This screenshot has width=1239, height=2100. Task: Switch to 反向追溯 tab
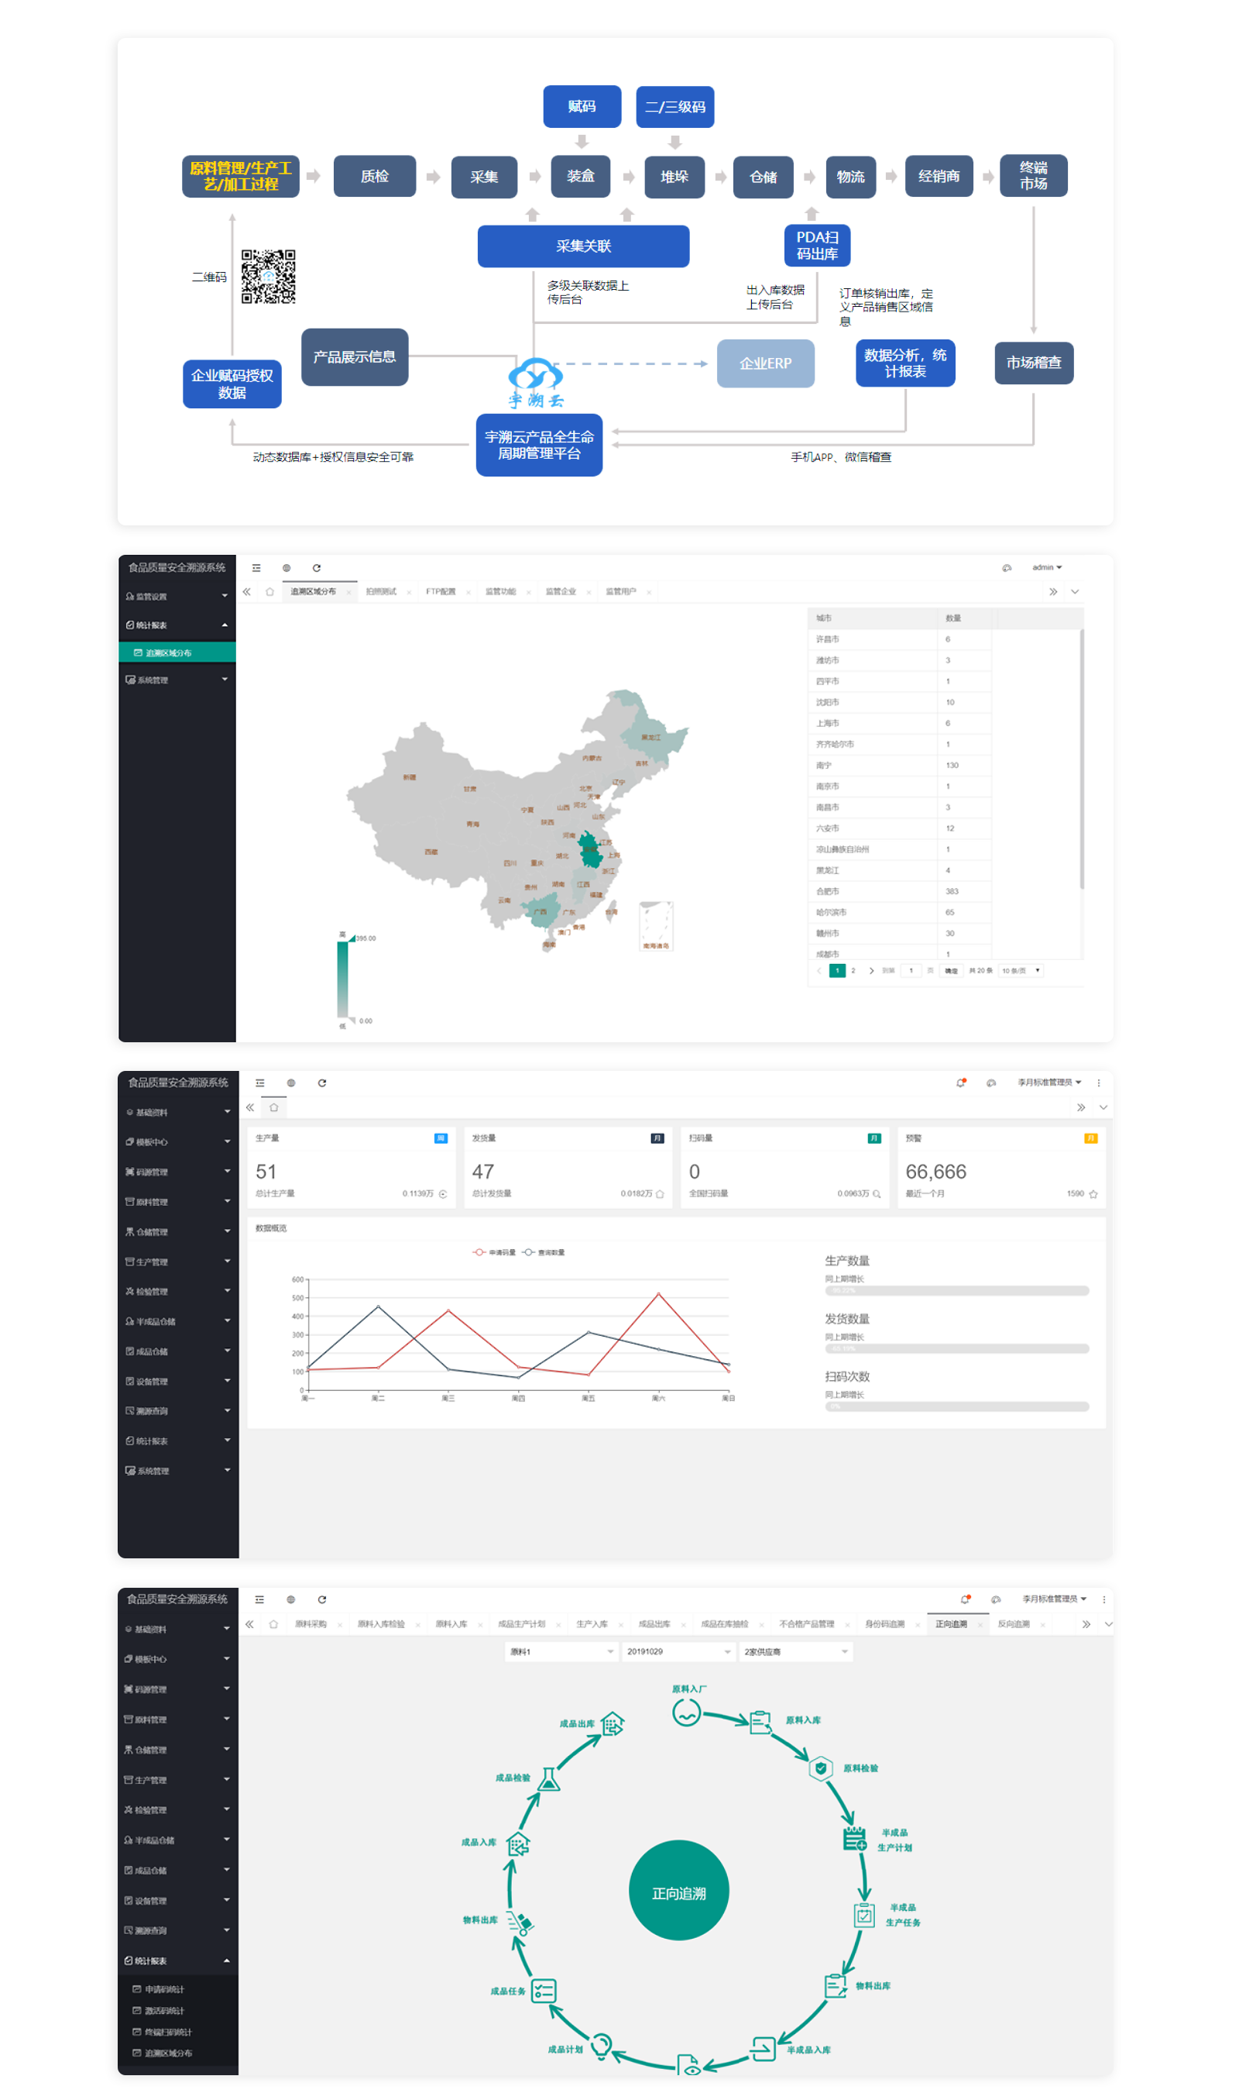(1014, 1624)
